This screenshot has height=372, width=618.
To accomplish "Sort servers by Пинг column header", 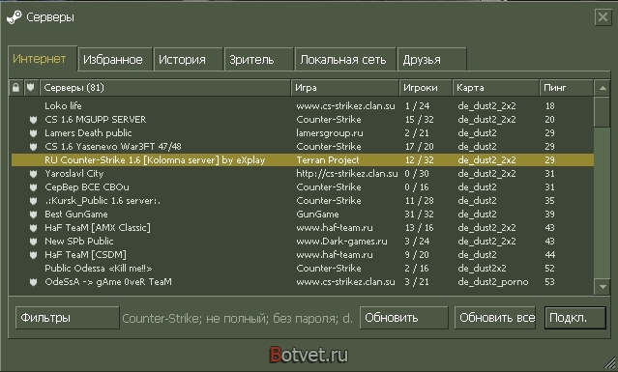I will 566,88.
